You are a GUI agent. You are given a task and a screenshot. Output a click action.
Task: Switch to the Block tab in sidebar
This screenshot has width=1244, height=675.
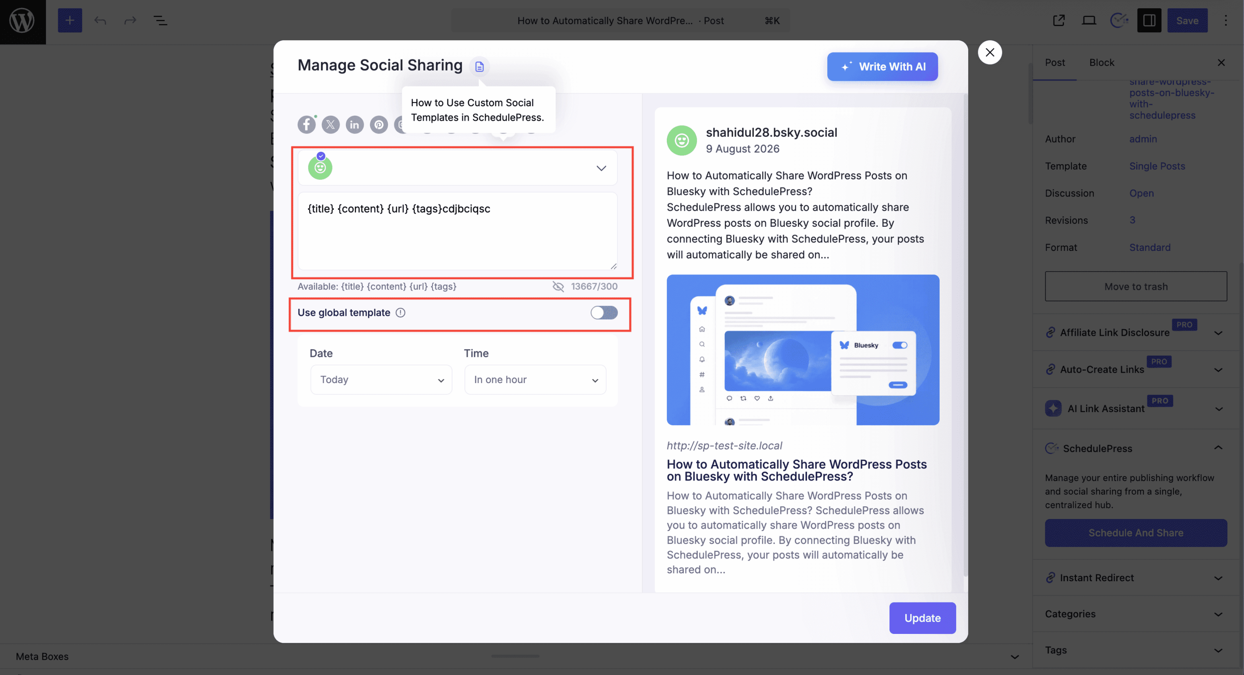(1101, 62)
